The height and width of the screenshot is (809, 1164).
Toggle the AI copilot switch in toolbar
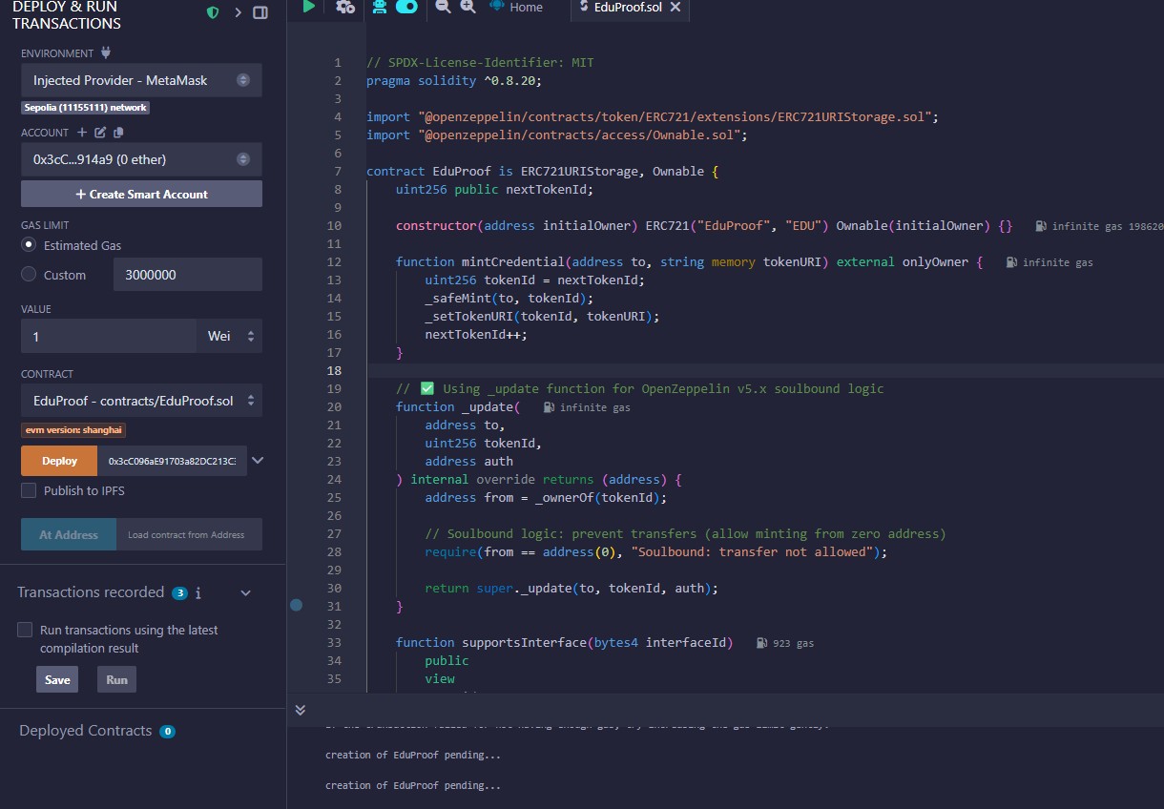point(406,7)
